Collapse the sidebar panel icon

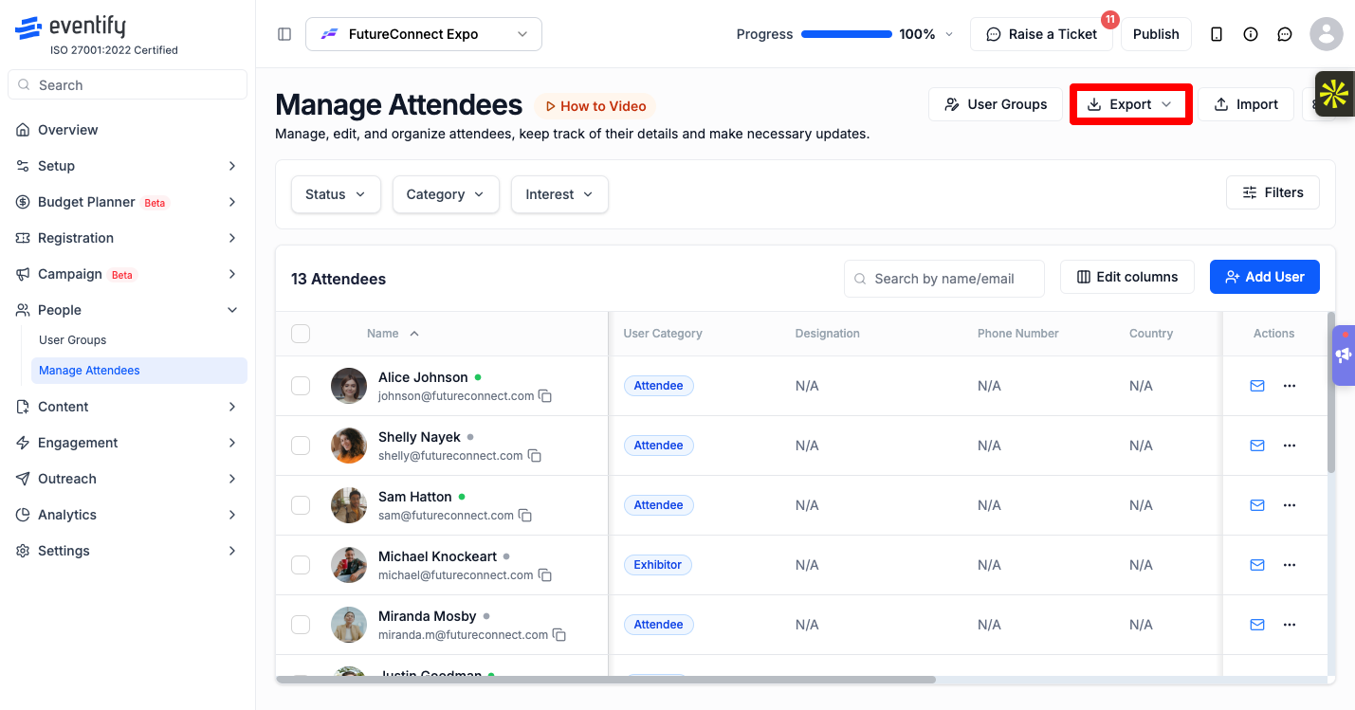click(x=284, y=34)
